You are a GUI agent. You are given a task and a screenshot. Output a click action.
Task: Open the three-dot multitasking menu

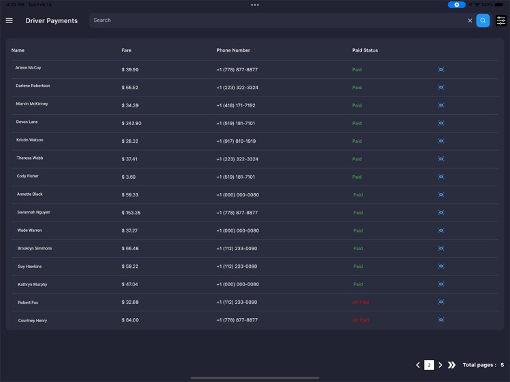[x=255, y=5]
